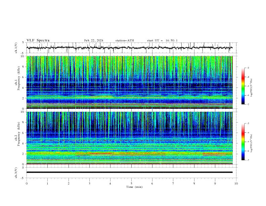
Task: Click inside the ch.1 spectrogram panel
Action: [x=129, y=82]
